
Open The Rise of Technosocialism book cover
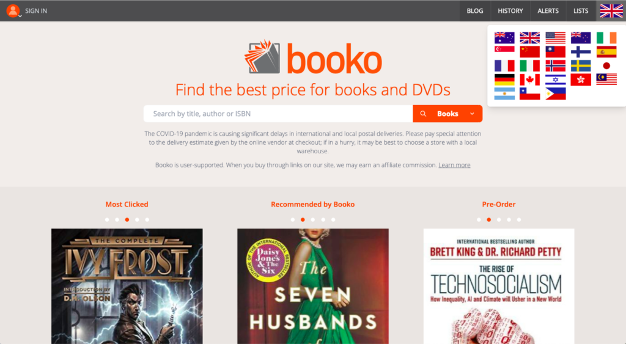click(x=499, y=286)
